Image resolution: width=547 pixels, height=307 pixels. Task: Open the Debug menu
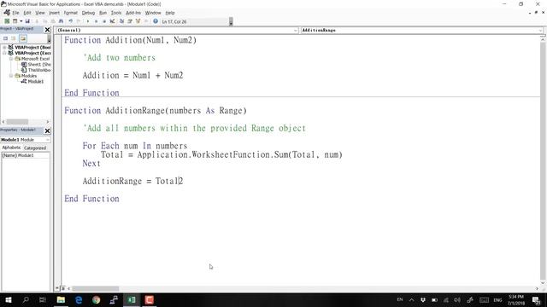click(x=88, y=13)
